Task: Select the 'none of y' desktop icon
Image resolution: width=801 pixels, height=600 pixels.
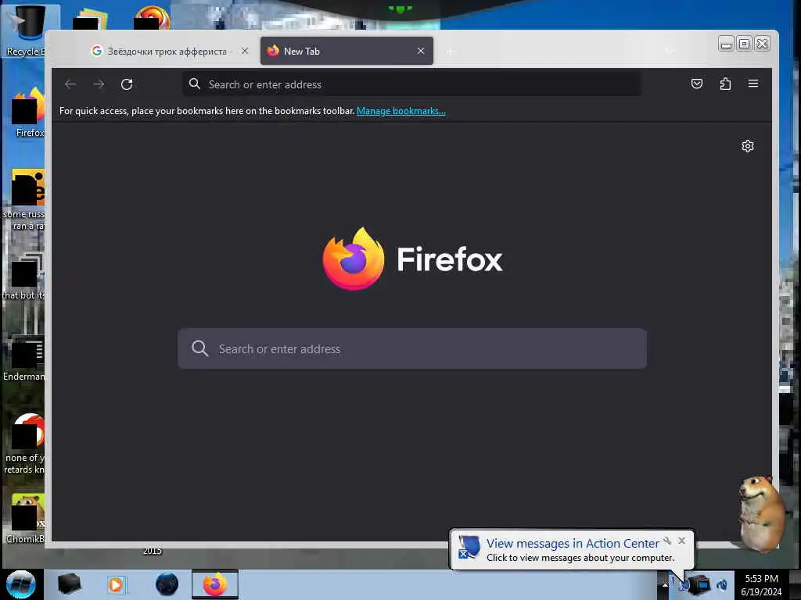Action: [26, 444]
